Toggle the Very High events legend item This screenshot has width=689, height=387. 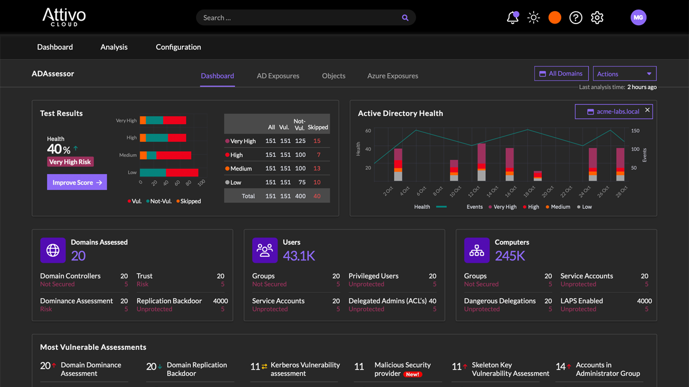[x=502, y=207]
